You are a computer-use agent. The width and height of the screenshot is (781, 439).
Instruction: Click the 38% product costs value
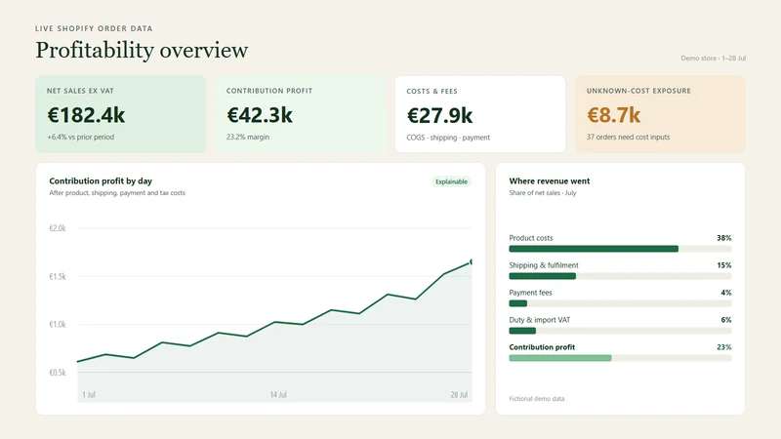pyautogui.click(x=724, y=238)
